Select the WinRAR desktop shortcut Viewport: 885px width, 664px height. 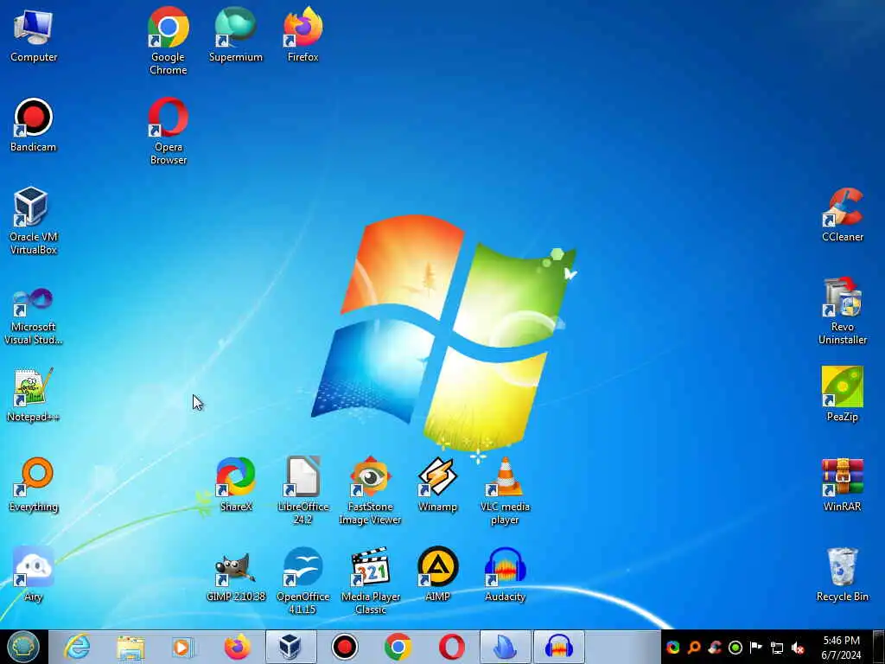pyautogui.click(x=842, y=485)
